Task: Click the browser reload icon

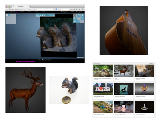Action: click(53, 9)
